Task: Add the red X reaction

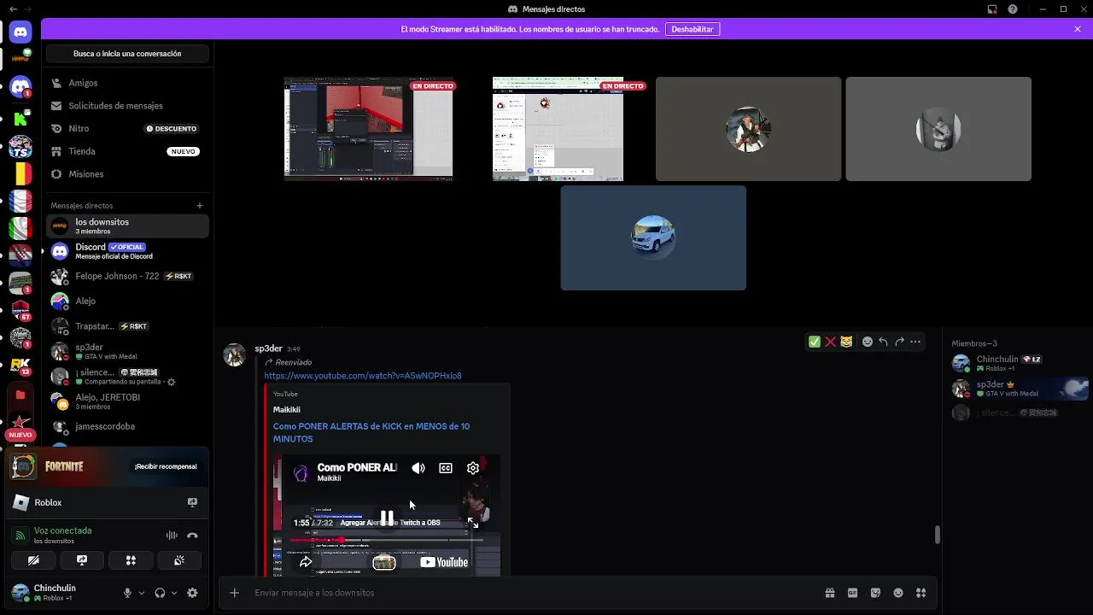Action: click(830, 342)
